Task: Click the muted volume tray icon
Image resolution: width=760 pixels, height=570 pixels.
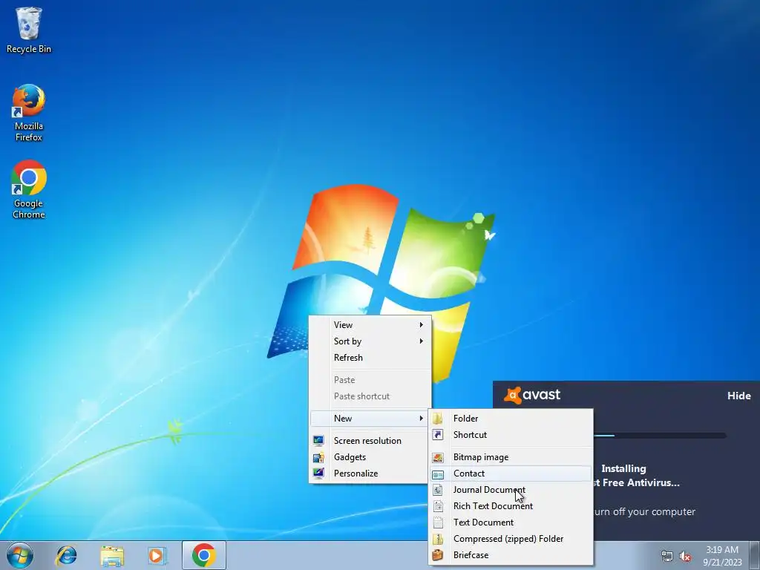Action: click(x=685, y=556)
